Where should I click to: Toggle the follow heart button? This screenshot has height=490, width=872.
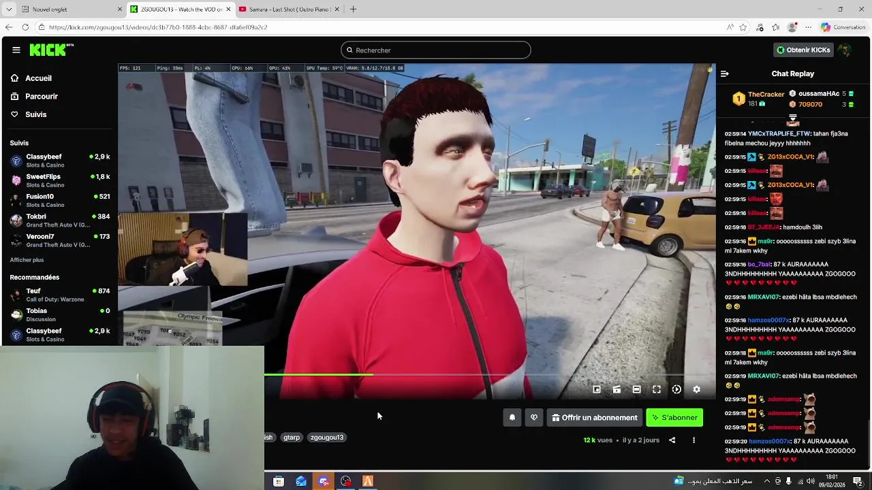(534, 418)
